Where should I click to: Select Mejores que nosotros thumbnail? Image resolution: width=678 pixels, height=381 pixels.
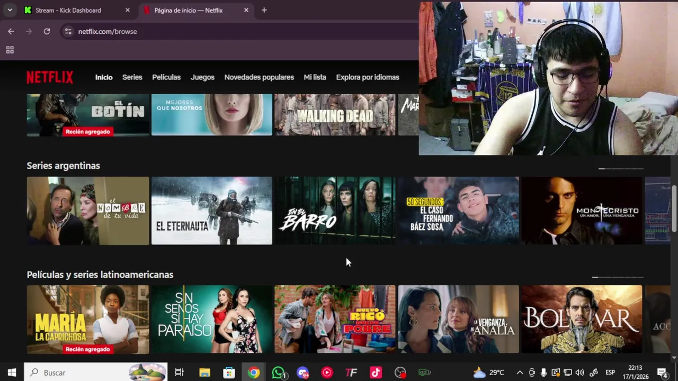[x=212, y=115]
